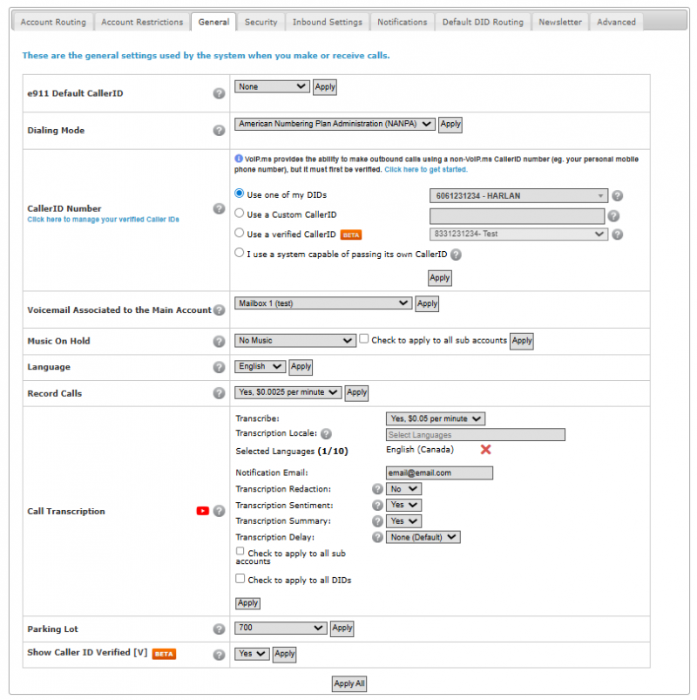Open the Default DID Routing tab
Screen dimensions: 697x700
pyautogui.click(x=483, y=22)
